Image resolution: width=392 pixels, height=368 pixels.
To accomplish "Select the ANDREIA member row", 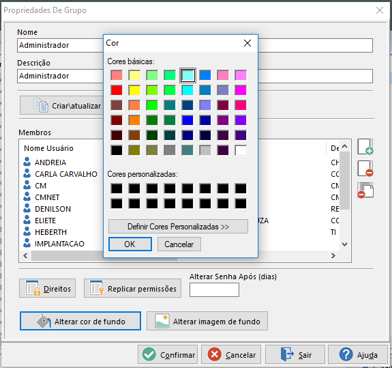I will click(x=179, y=162).
